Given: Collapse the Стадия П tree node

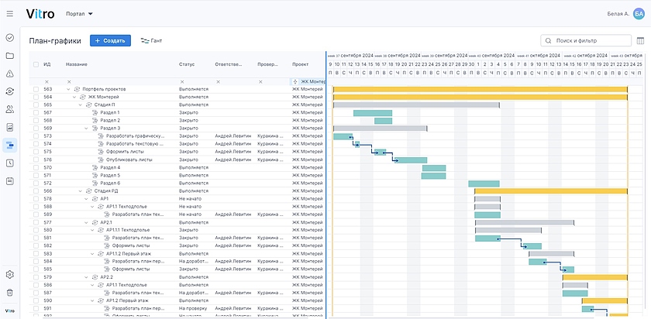Looking at the screenshot, I should 78,105.
